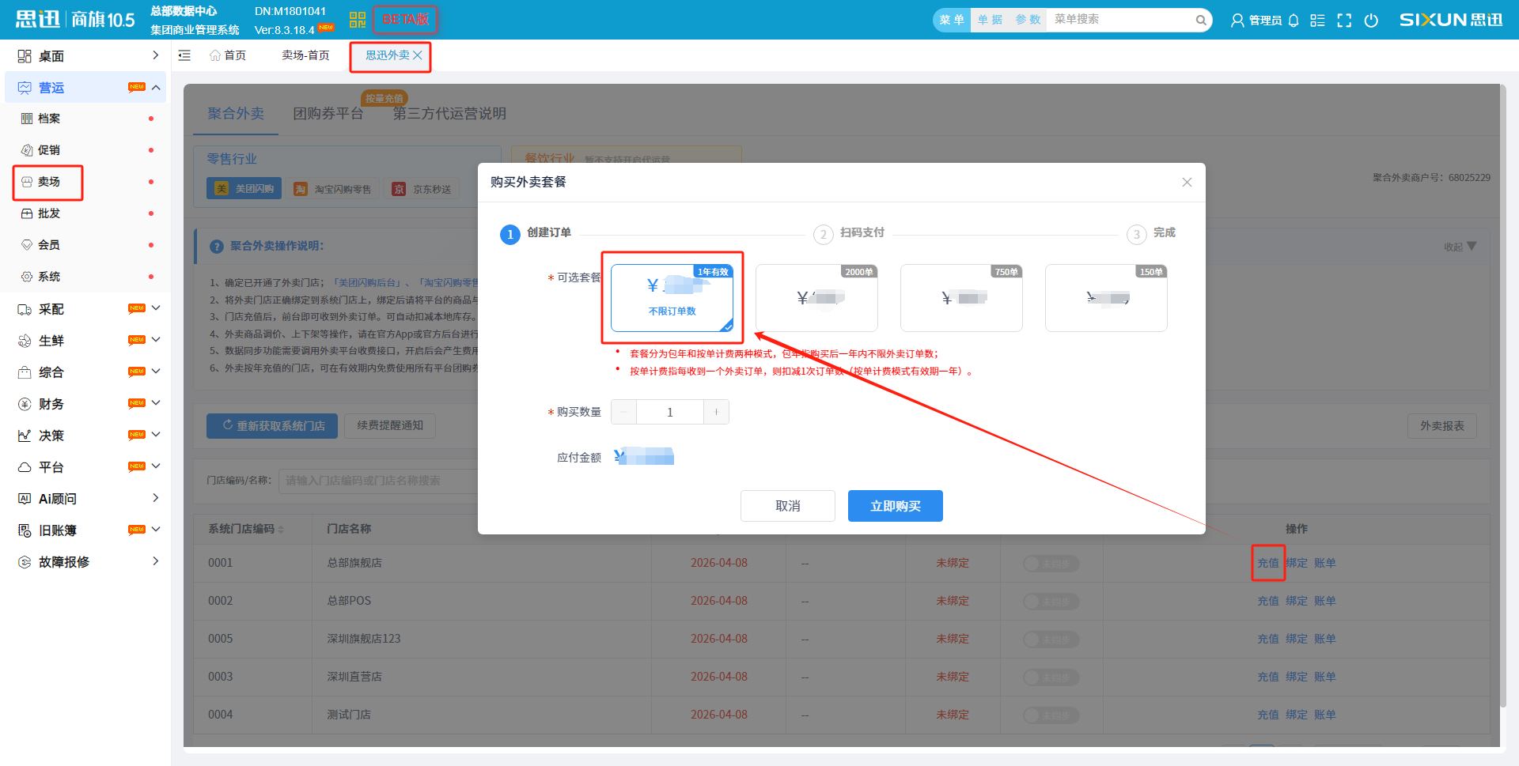Open notifications bell icon
Viewport: 1519px width, 766px height.
point(1294,21)
